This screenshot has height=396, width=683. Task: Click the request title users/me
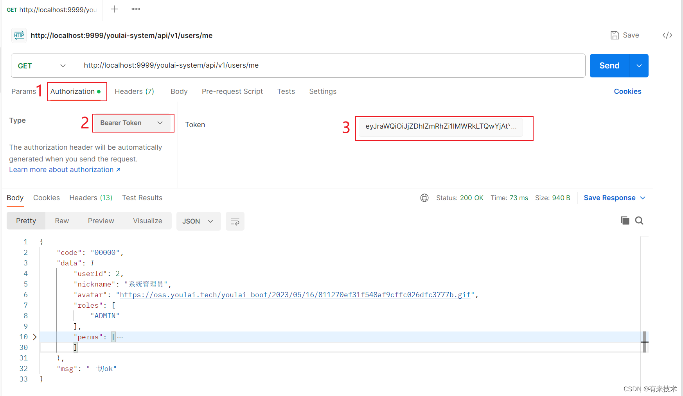click(122, 36)
